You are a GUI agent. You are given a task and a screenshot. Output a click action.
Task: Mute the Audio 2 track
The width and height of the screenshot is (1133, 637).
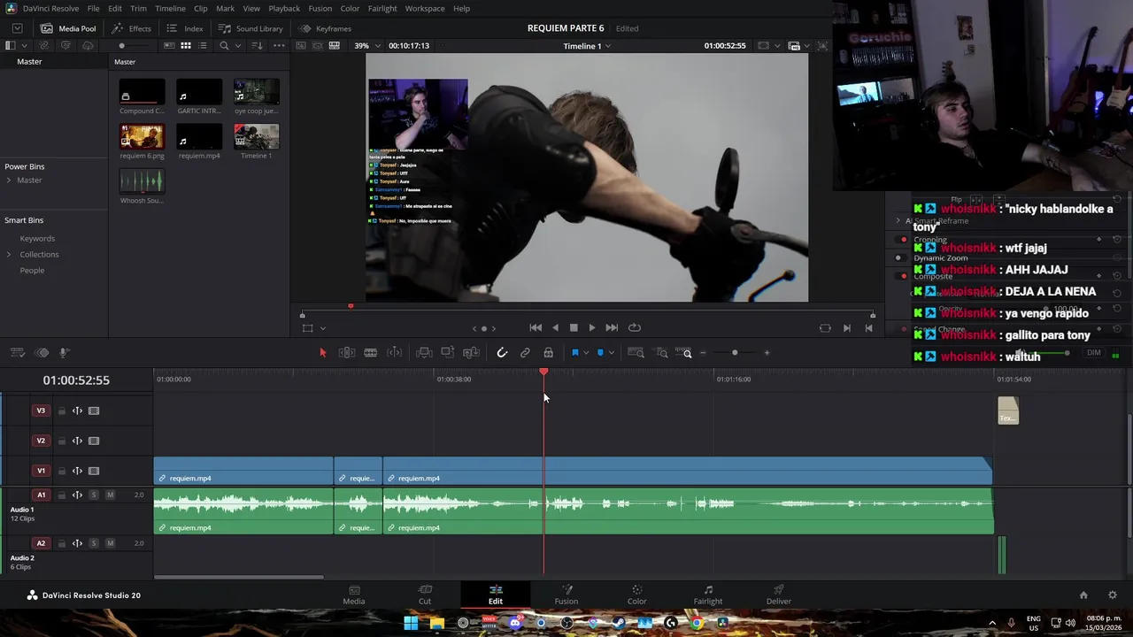[110, 543]
